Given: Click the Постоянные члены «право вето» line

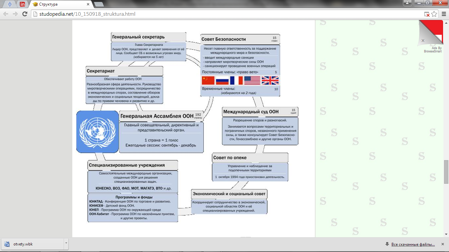Looking at the screenshot, I should [x=230, y=72].
